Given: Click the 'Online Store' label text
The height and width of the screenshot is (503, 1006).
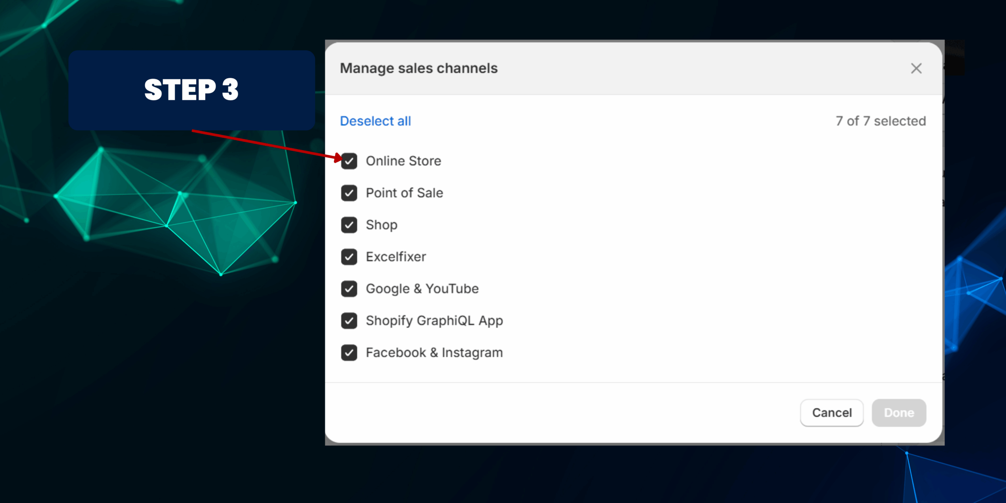Looking at the screenshot, I should point(403,161).
